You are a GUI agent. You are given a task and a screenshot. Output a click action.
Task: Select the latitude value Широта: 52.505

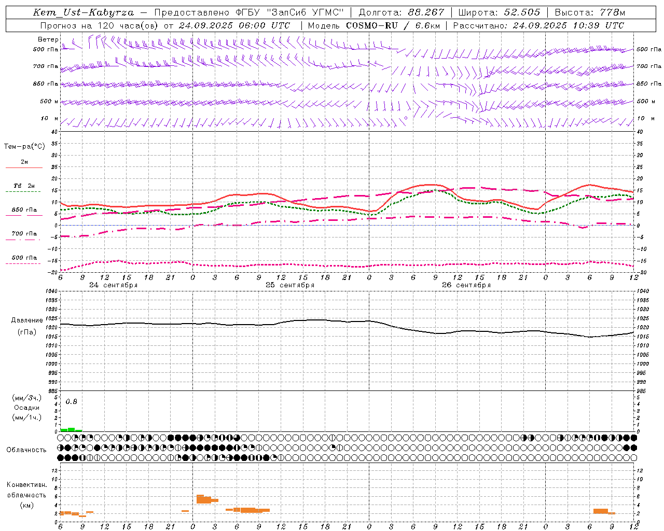(x=499, y=12)
